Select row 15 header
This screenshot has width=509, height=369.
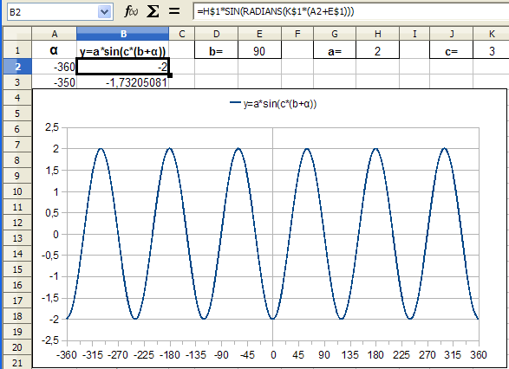pos(17,269)
